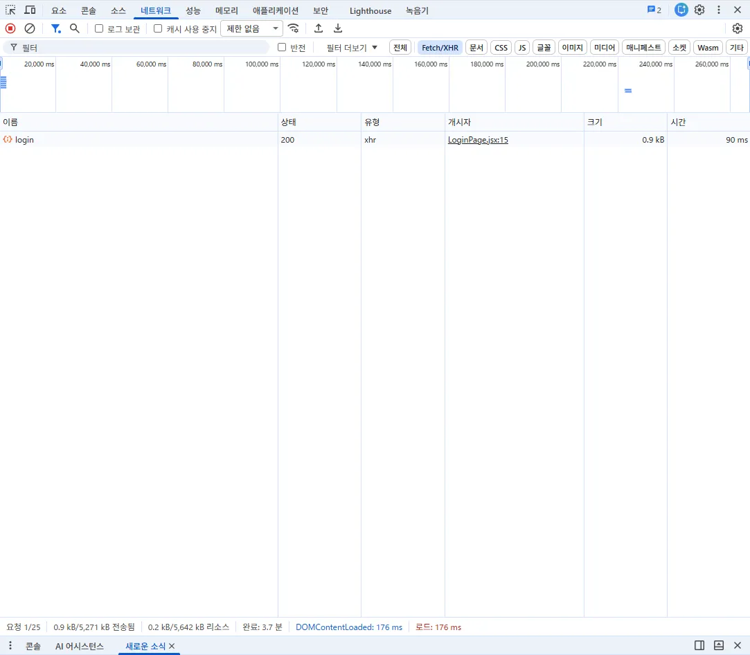Image resolution: width=750 pixels, height=655 pixels.
Task: Toggle device toolbar icon
Action: (x=30, y=10)
